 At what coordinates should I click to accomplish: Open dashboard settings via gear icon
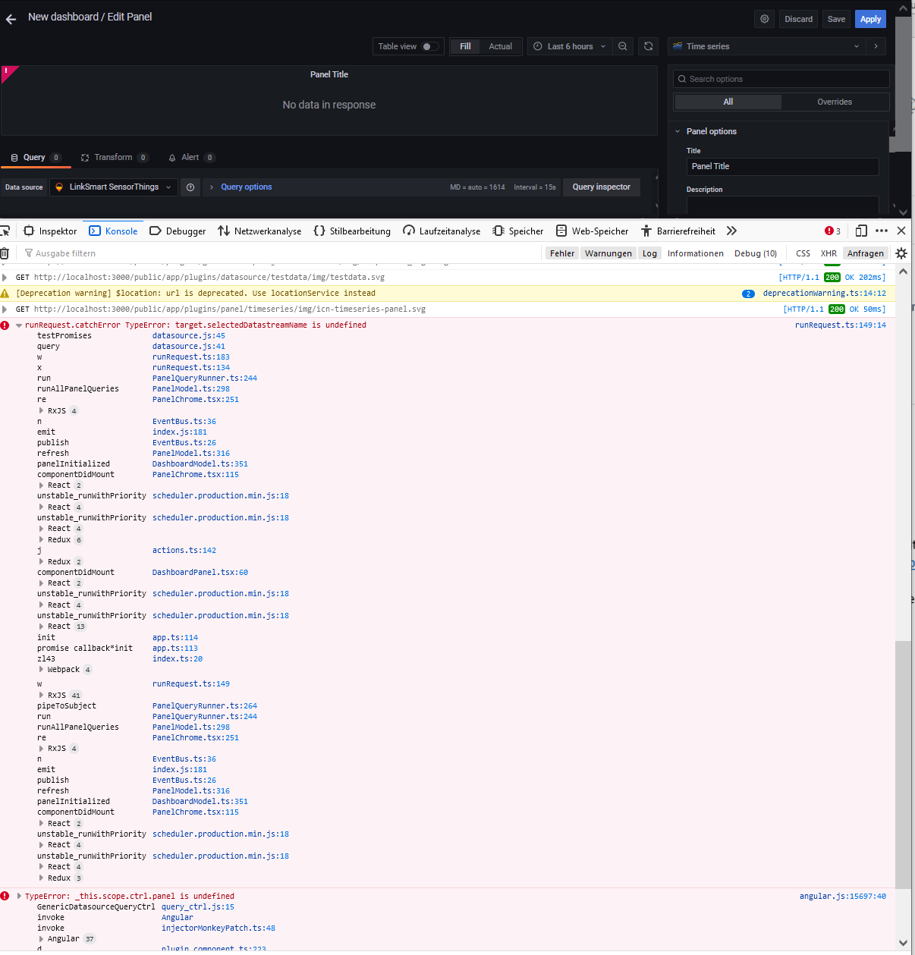[x=764, y=18]
